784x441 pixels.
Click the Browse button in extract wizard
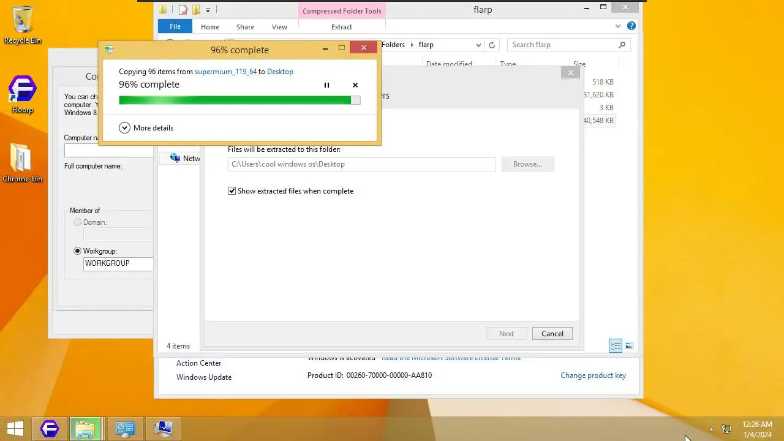point(527,164)
